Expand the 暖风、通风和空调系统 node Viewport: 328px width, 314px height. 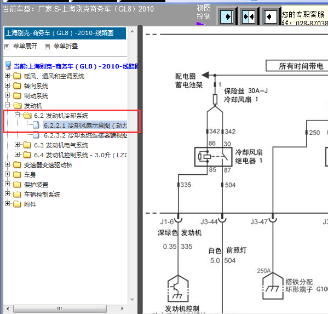coord(7,76)
